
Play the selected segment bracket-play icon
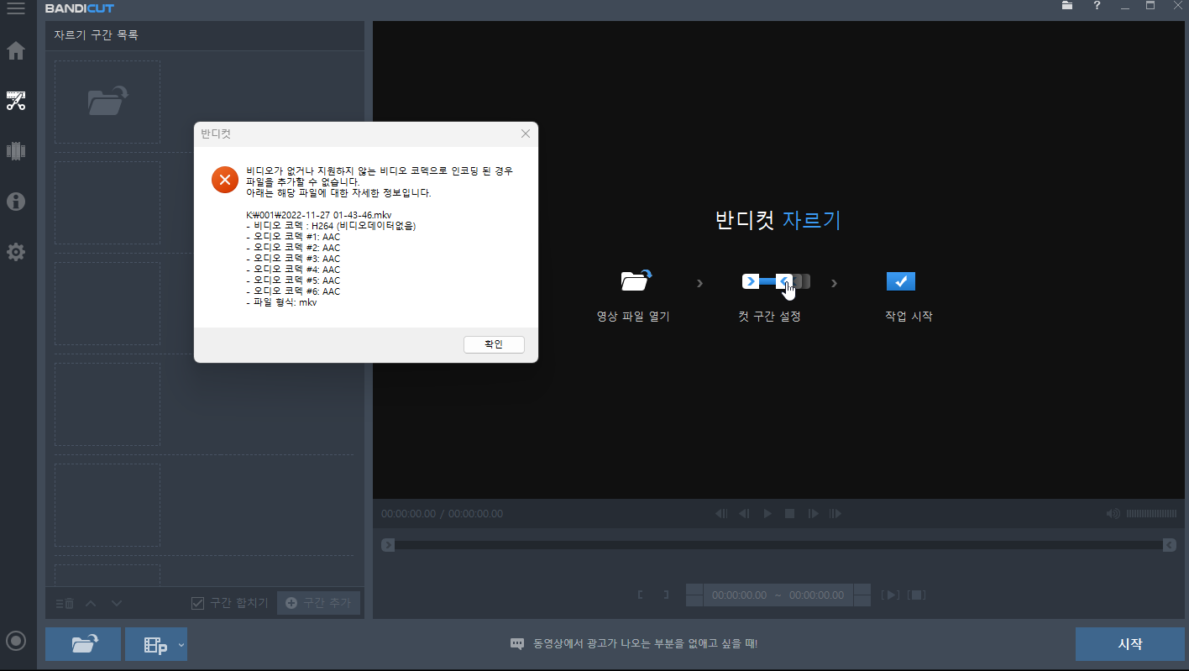890,595
